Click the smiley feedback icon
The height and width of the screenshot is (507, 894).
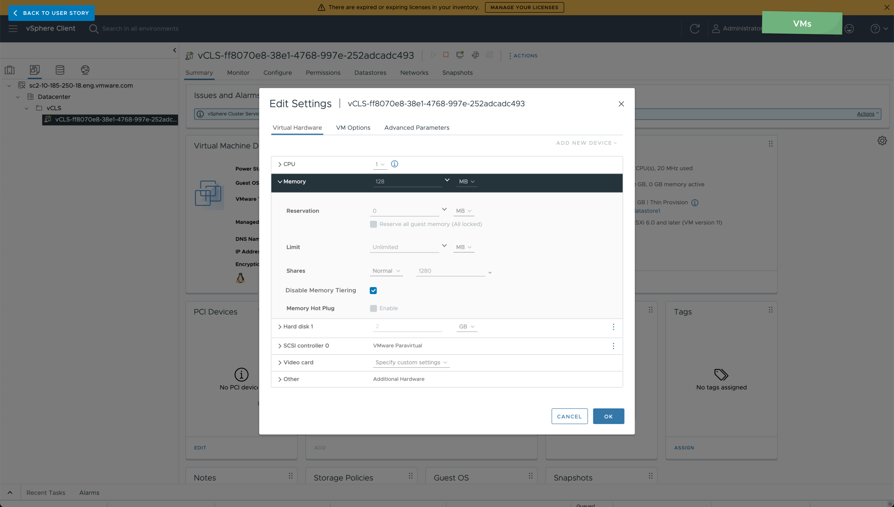point(849,29)
